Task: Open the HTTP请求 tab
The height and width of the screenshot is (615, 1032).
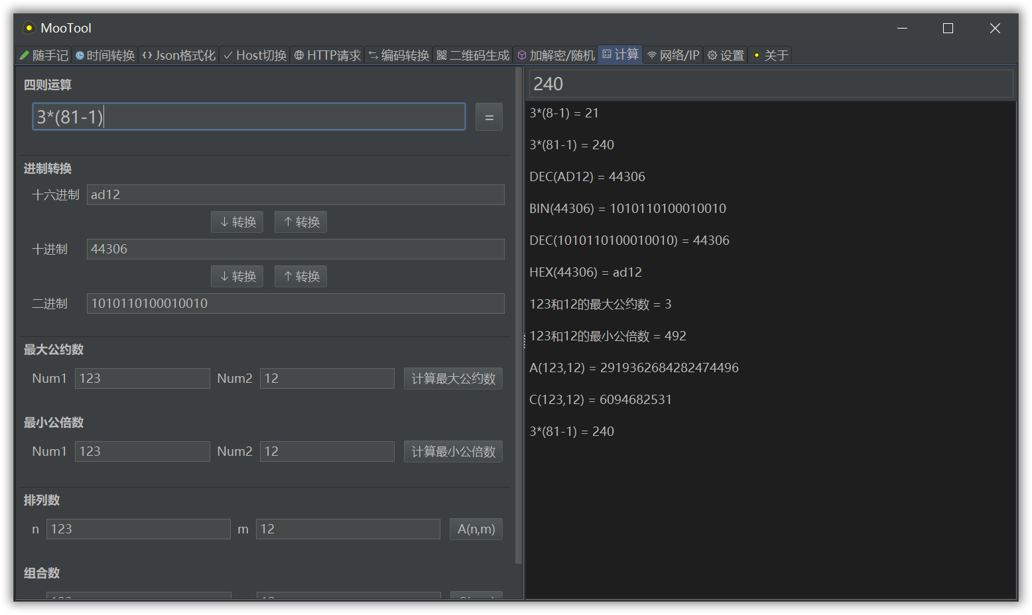Action: point(328,55)
